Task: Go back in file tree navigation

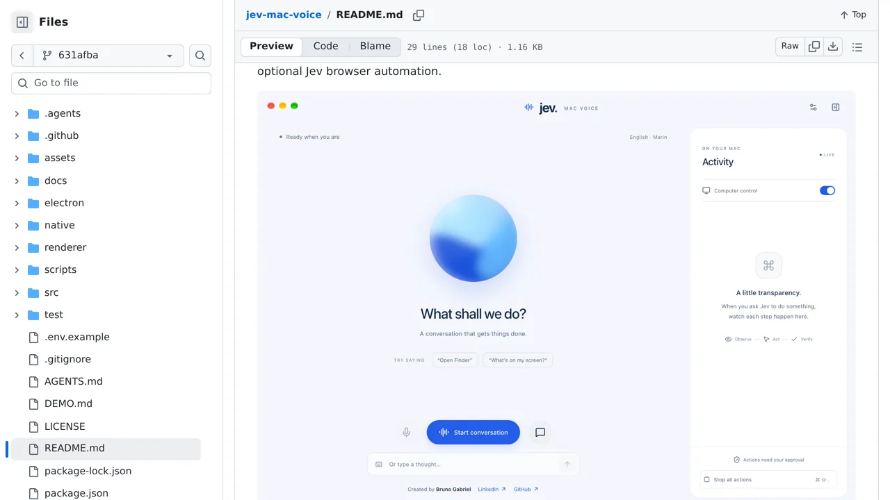Action: pyautogui.click(x=22, y=56)
